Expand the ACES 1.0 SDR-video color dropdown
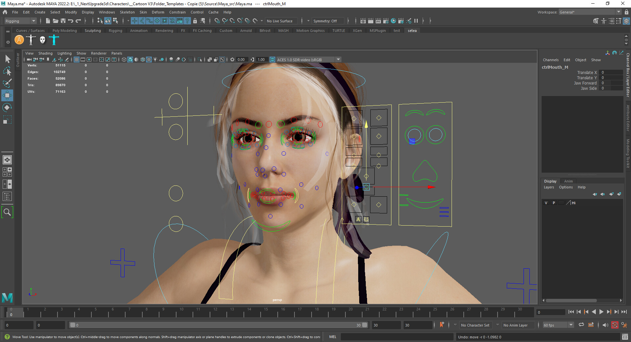This screenshot has height=342, width=631. [338, 60]
